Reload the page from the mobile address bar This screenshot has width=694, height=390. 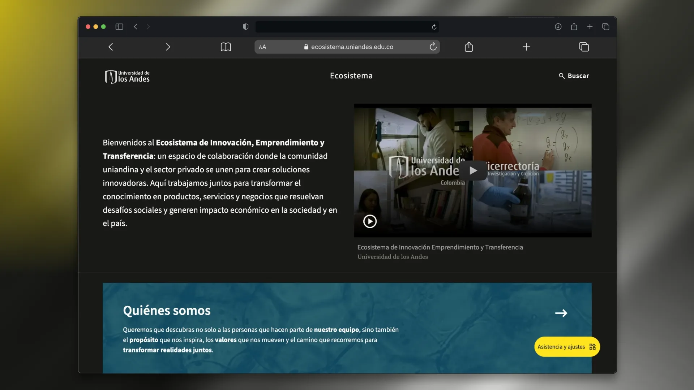[x=433, y=47]
